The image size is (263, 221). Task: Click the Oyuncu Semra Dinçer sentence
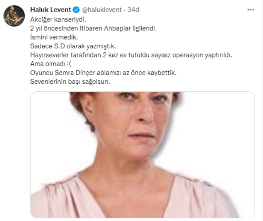[x=103, y=73]
